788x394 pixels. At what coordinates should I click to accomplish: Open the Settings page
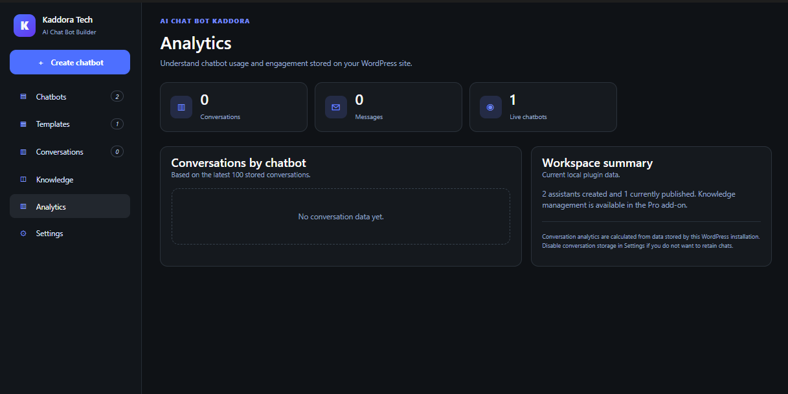70,234
